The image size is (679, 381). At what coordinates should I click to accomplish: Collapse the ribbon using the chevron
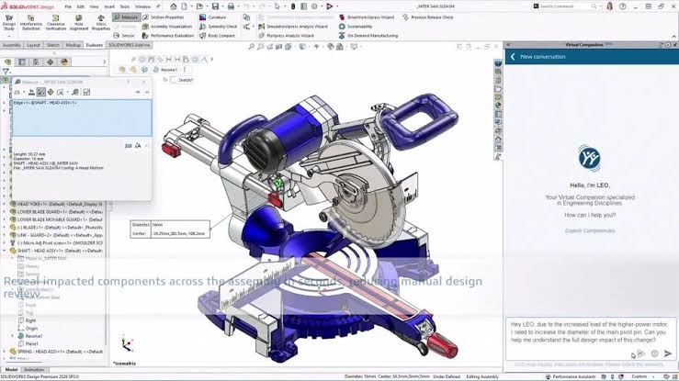coord(673,37)
